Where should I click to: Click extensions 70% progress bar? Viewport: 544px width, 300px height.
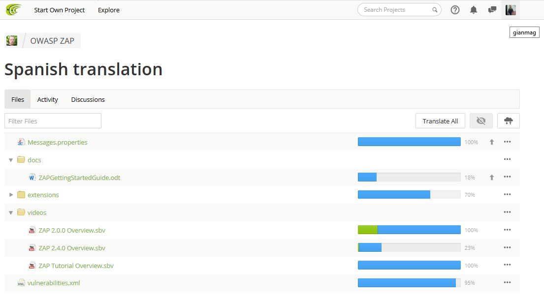point(409,194)
